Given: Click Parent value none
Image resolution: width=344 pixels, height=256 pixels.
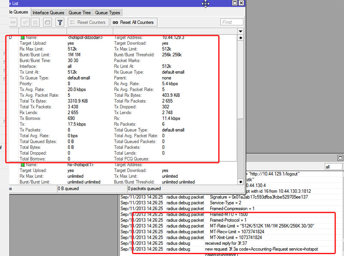Looking at the screenshot, I should click(x=166, y=78).
